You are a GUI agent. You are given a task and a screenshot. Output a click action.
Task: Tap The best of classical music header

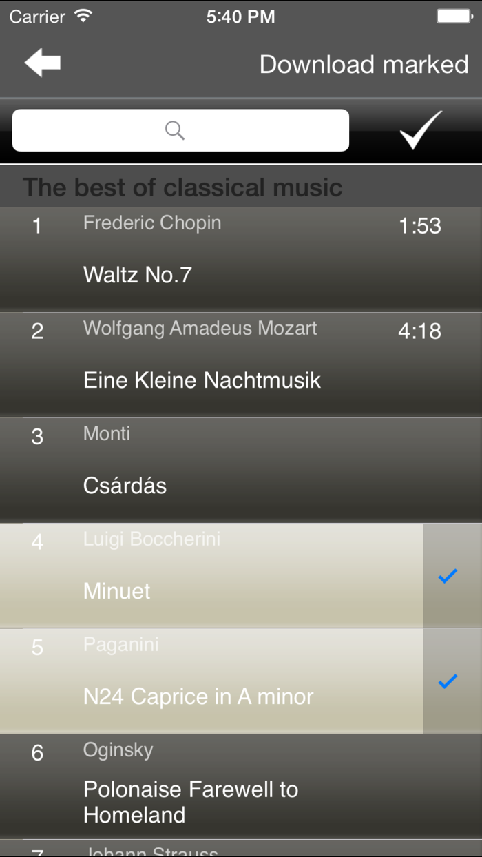point(182,187)
